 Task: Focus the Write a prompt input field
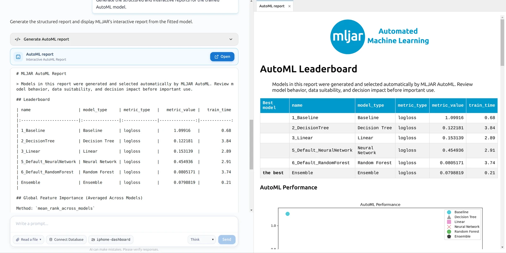pos(124,224)
